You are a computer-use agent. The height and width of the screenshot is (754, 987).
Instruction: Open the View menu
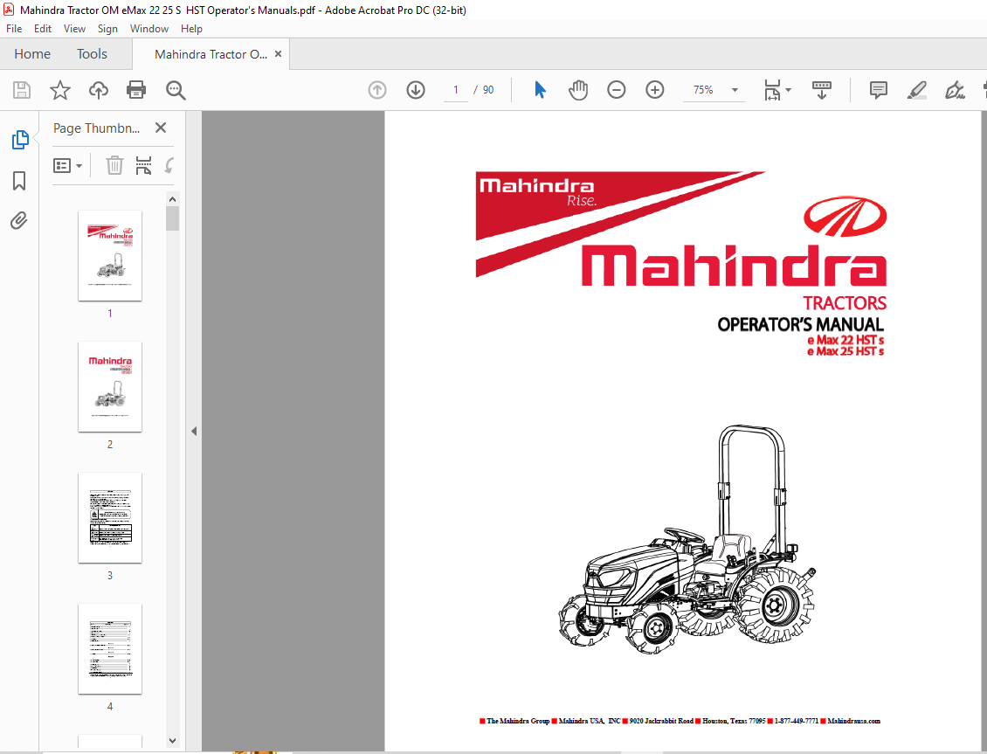click(74, 28)
